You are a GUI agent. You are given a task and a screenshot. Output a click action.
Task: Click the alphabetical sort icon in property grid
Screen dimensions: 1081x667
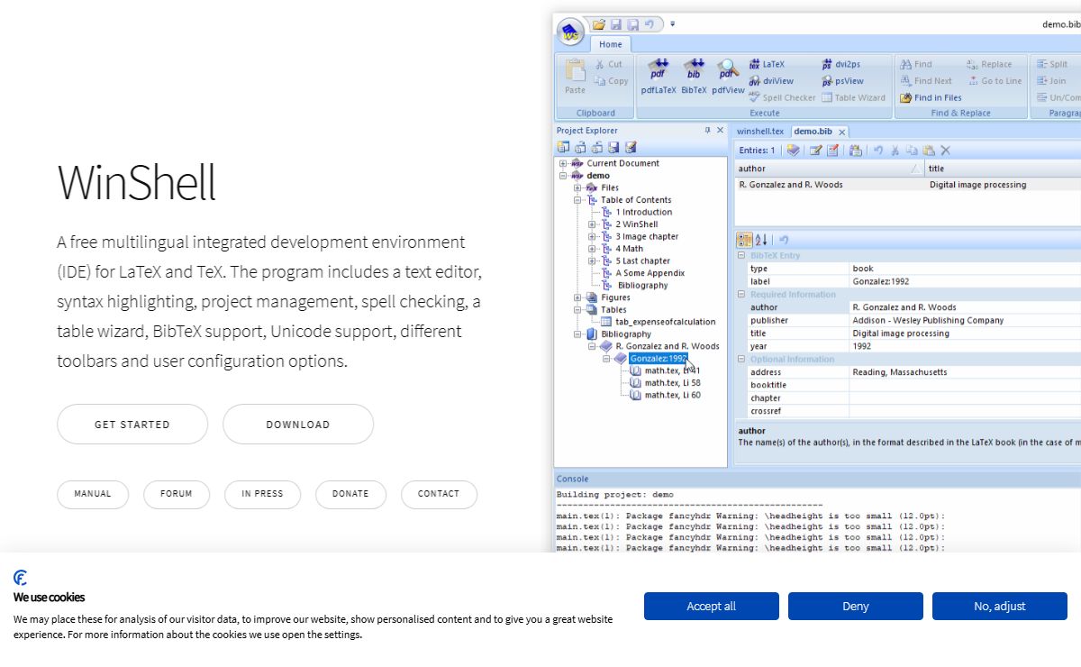(x=761, y=240)
